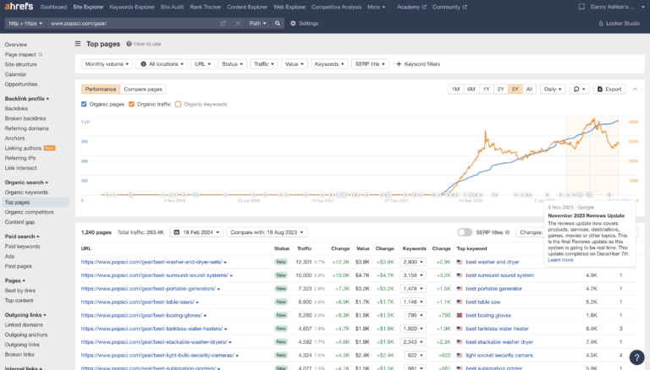The width and height of the screenshot is (650, 370).
Task: Open SERP title filter dropdown
Action: (370, 64)
